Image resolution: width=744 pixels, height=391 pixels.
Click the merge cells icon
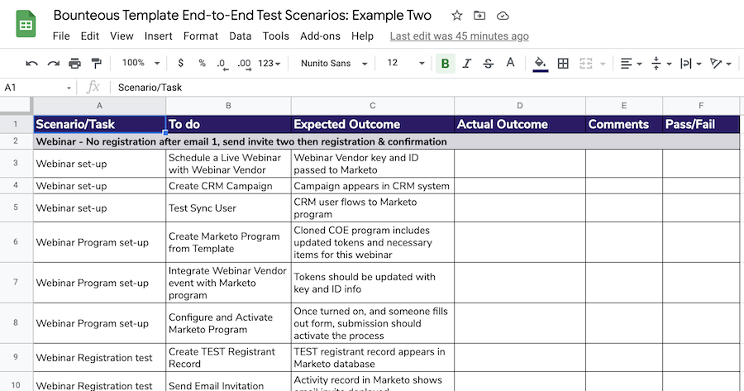pos(586,63)
